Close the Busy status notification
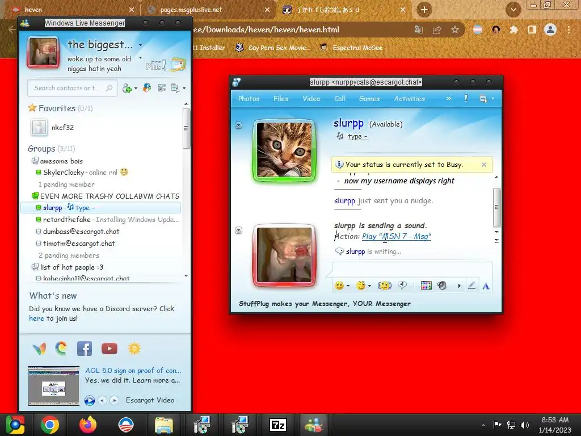 (484, 165)
